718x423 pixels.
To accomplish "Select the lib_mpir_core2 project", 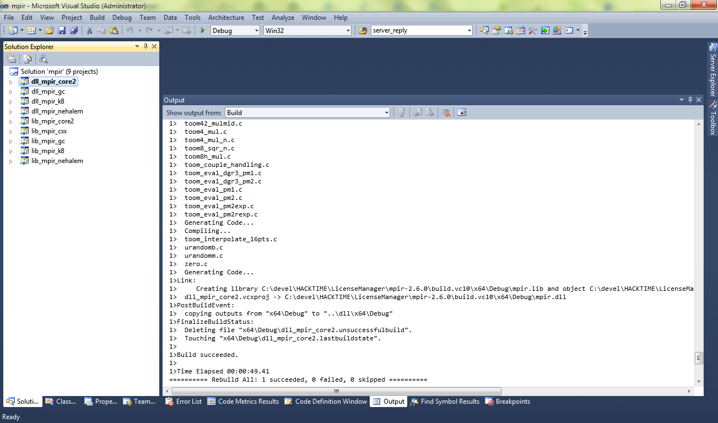I will point(52,121).
